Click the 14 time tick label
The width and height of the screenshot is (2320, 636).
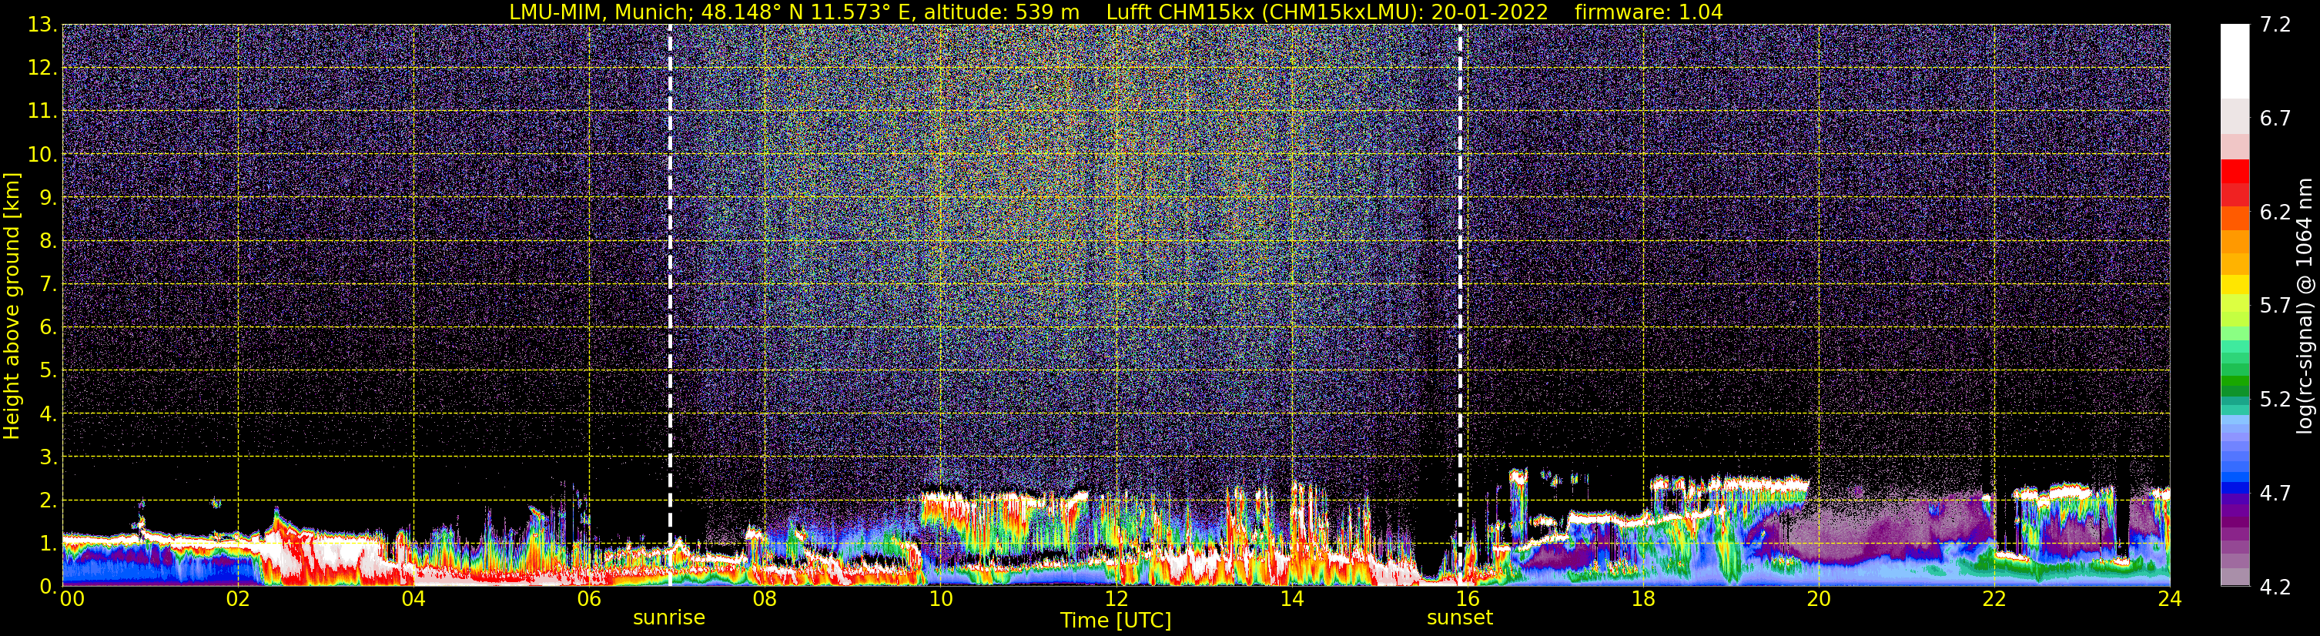(1291, 599)
